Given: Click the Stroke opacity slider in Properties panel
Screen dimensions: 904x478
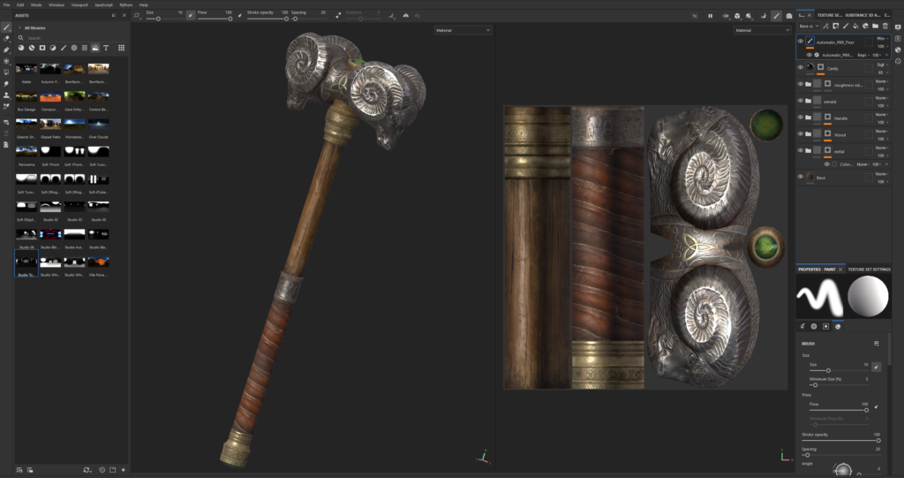Looking at the screenshot, I should tap(840, 440).
